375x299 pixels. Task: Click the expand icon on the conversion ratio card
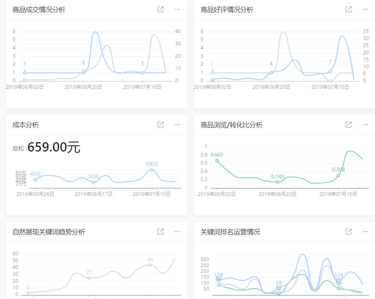[x=348, y=125]
